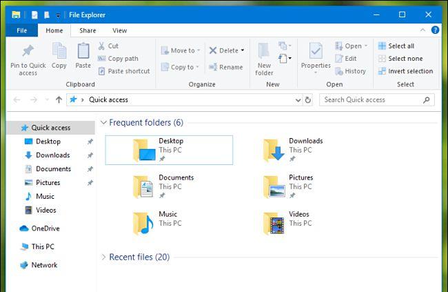Open the recent locations dropdown arrow
The width and height of the screenshot is (448, 292).
[47, 99]
